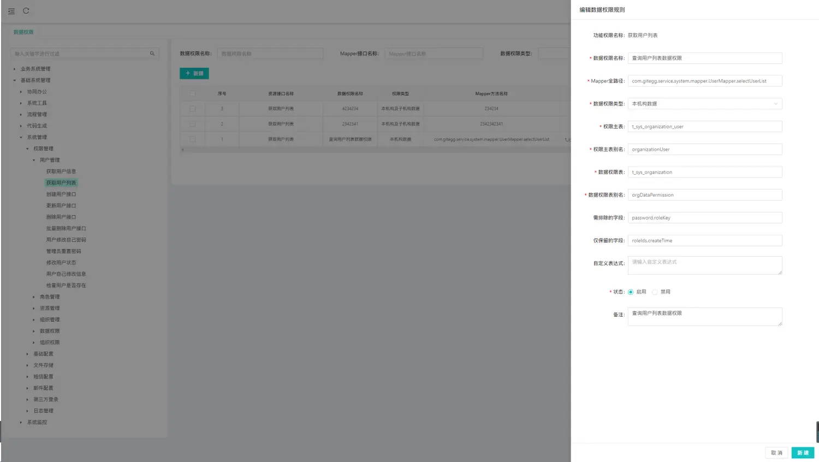The image size is (819, 462).
Task: Click the 需排除的字段 field with password,roleKey
Action: (705, 218)
